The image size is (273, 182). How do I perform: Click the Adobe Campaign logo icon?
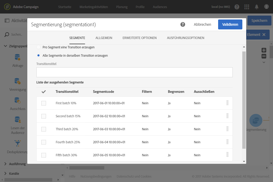tap(7, 7)
